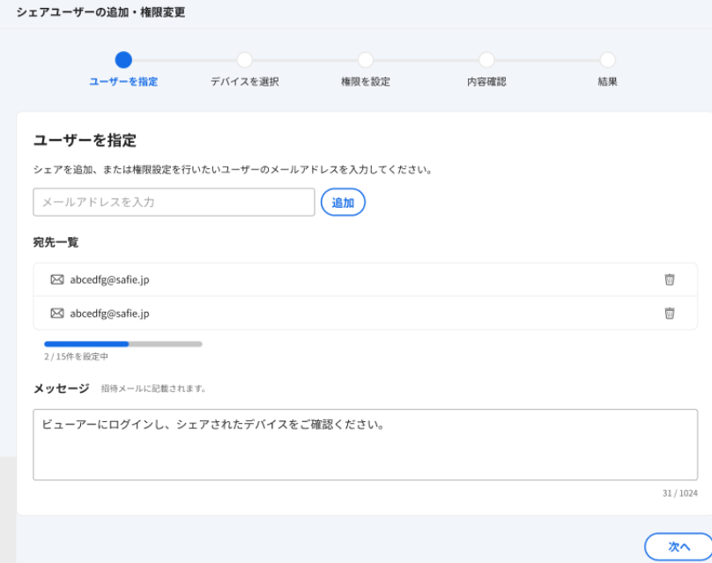
Task: Select the 内容確認 step circle
Action: (486, 60)
